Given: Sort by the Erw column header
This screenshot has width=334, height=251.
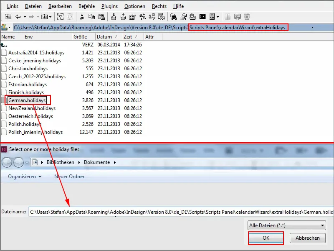Looking at the screenshot, I should tap(28, 37).
